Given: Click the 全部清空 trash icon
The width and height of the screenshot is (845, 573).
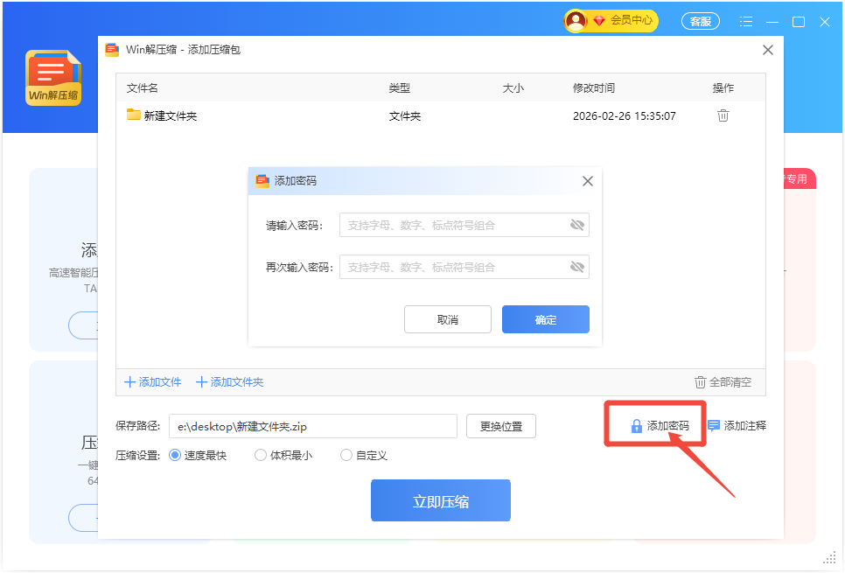Looking at the screenshot, I should point(700,382).
